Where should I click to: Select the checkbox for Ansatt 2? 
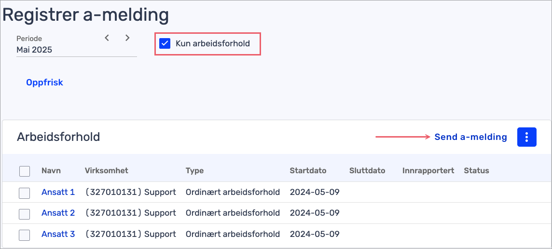click(24, 214)
